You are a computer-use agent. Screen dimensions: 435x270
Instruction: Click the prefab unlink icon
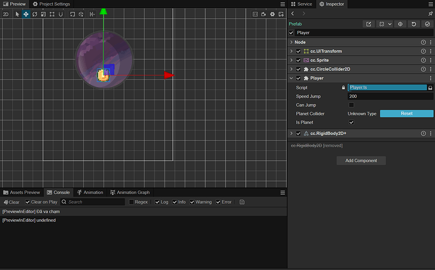pos(382,24)
